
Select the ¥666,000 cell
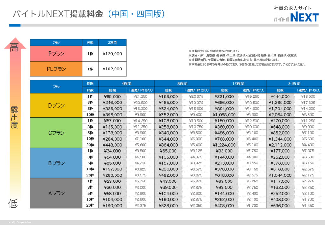click(224, 103)
